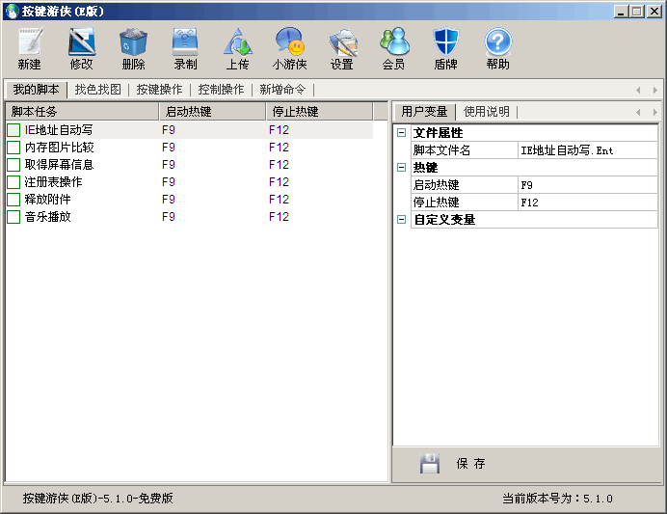Click the 会员 (Member) icon

(394, 41)
